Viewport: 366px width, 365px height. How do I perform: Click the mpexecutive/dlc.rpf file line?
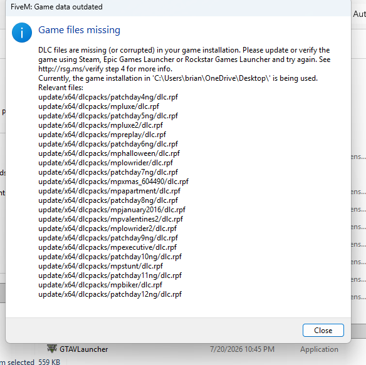(108, 247)
